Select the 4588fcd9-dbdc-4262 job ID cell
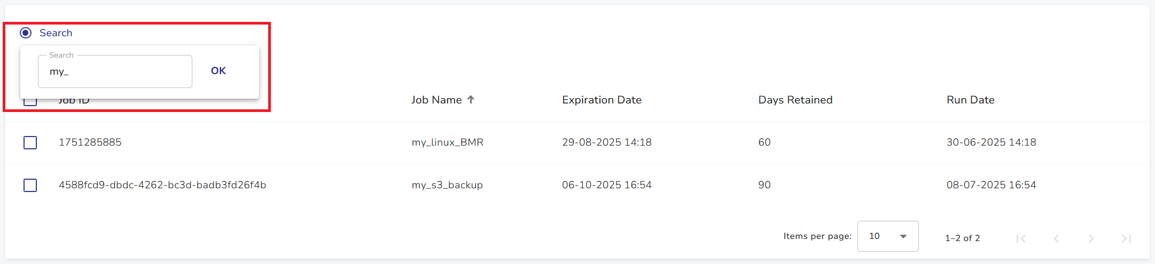 pyautogui.click(x=162, y=185)
